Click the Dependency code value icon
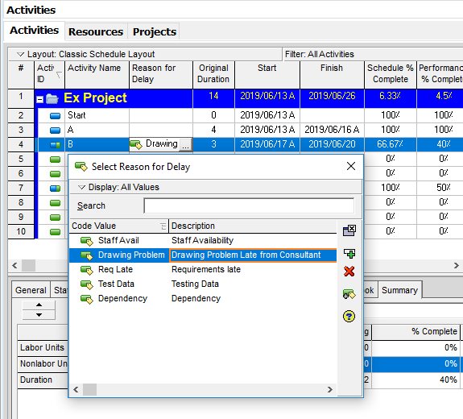 point(87,299)
